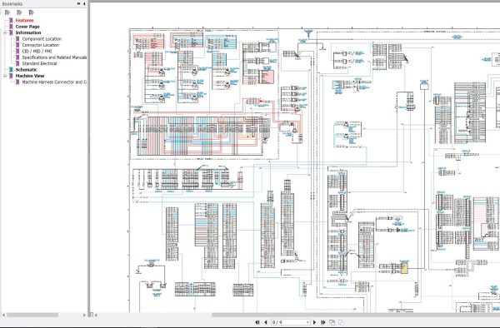The width and height of the screenshot is (500, 328).
Task: Click the teal bookmark icon beside Schematic
Action: 11,70
